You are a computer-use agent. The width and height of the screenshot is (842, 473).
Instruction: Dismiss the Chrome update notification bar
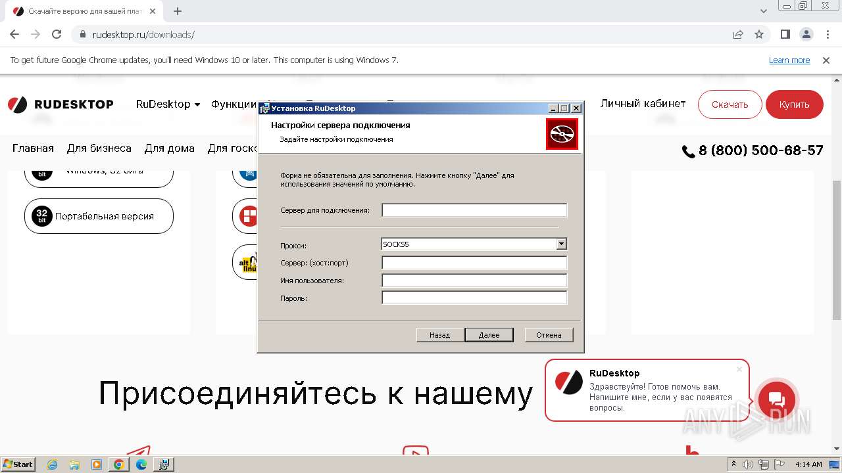point(826,60)
